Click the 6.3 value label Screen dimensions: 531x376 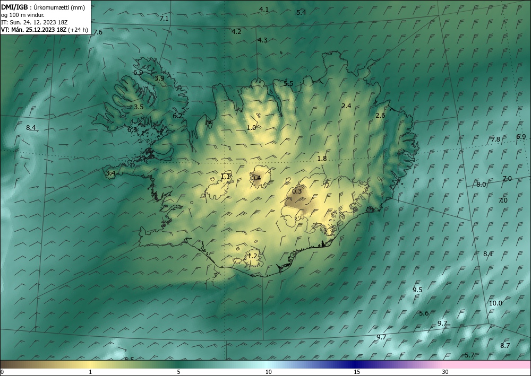(132, 129)
